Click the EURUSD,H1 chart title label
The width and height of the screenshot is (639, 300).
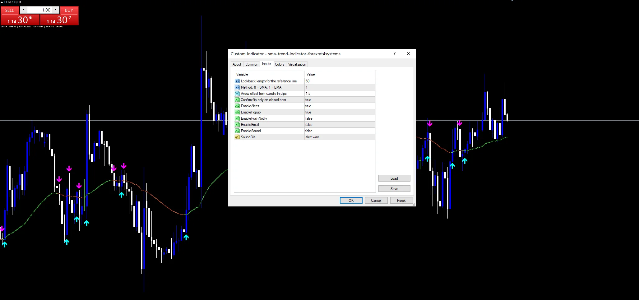tap(13, 2)
